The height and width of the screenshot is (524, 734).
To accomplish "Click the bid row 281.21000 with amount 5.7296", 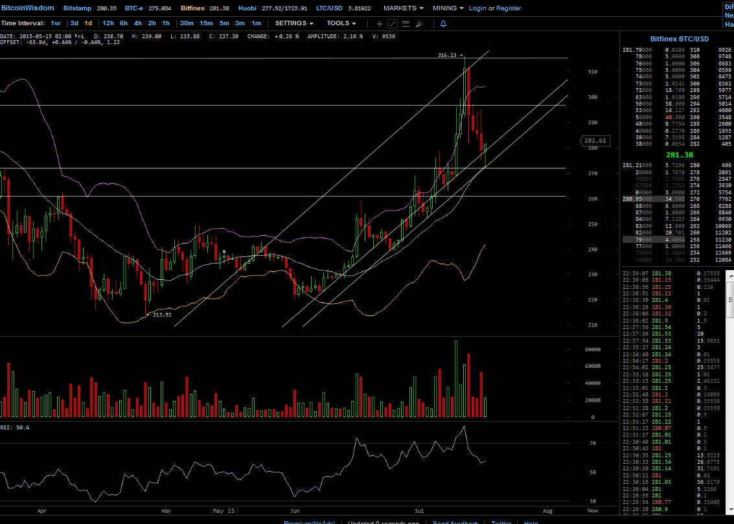I will coord(654,166).
